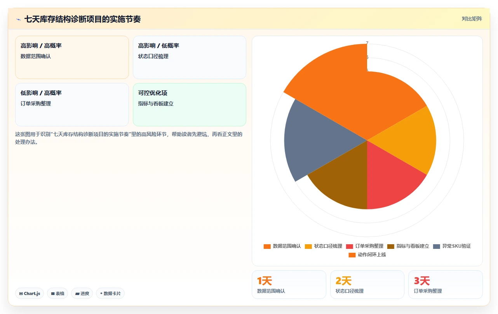Click the 七天库存结构诊断项目的实施节奏 heading

tap(82, 19)
